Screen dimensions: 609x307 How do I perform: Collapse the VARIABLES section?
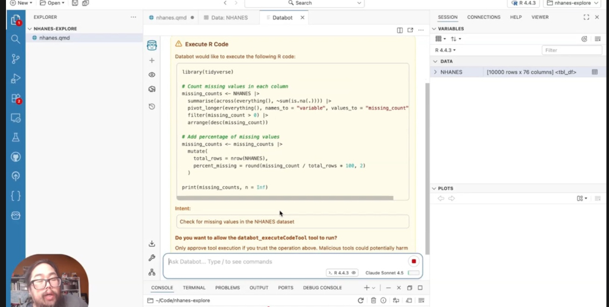click(434, 29)
